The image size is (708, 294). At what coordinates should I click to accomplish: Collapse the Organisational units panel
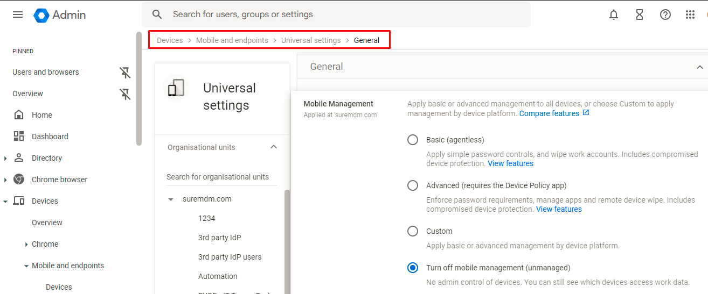(x=274, y=147)
